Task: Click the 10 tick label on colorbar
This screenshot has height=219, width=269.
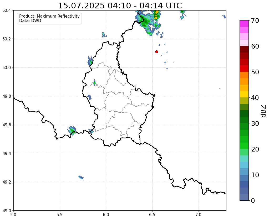Action: tap(255, 175)
